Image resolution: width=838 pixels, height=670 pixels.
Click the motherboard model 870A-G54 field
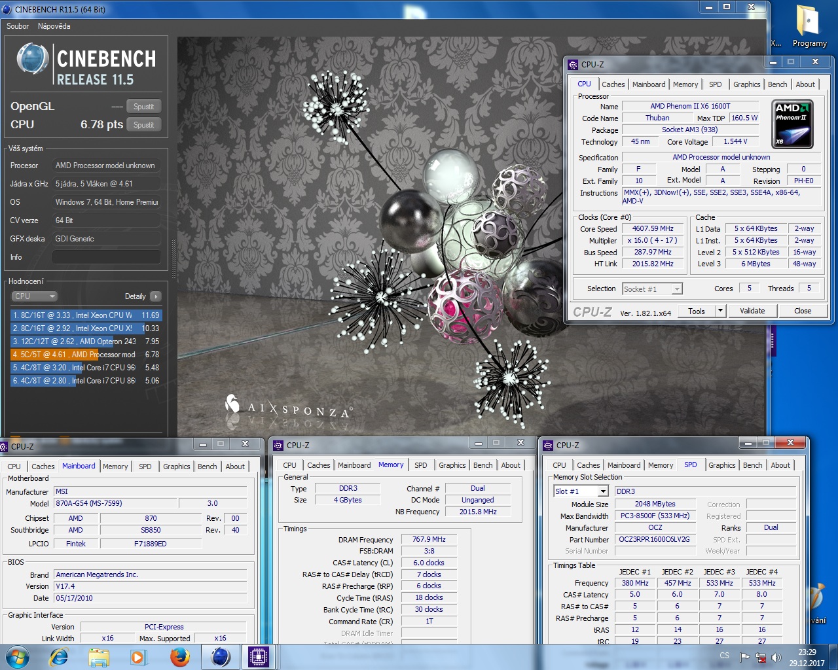(x=115, y=504)
